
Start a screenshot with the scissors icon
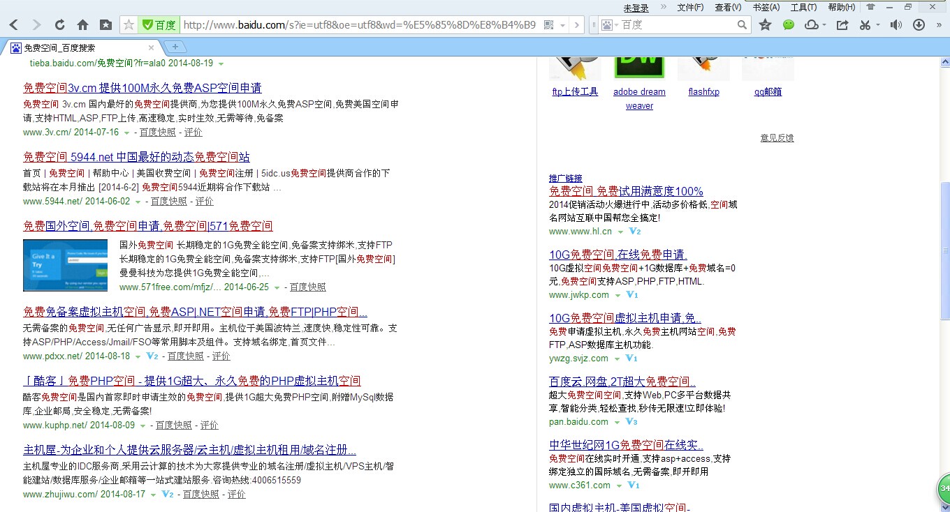pyautogui.click(x=865, y=25)
